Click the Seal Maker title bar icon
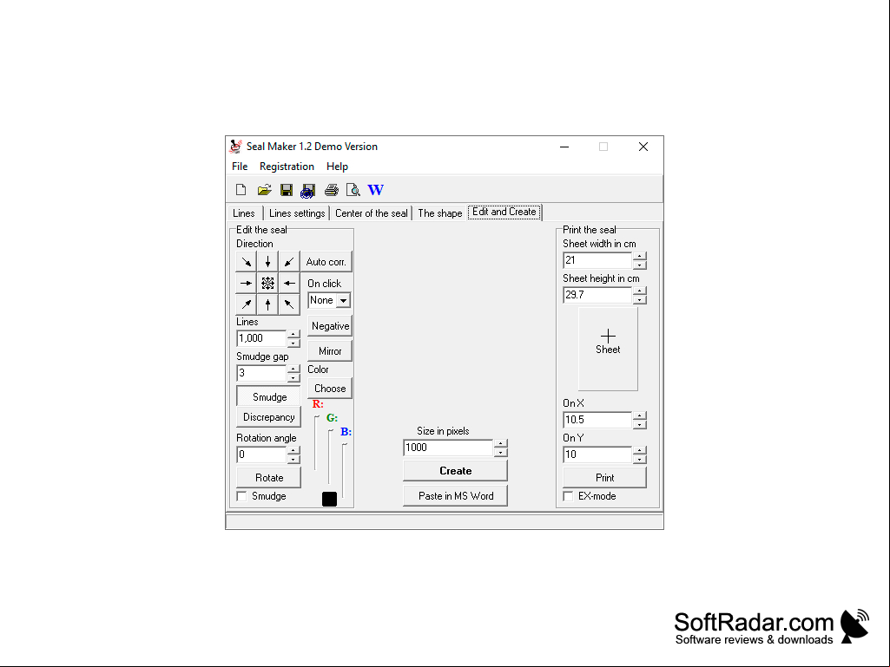This screenshot has height=667, width=890. pyautogui.click(x=235, y=147)
